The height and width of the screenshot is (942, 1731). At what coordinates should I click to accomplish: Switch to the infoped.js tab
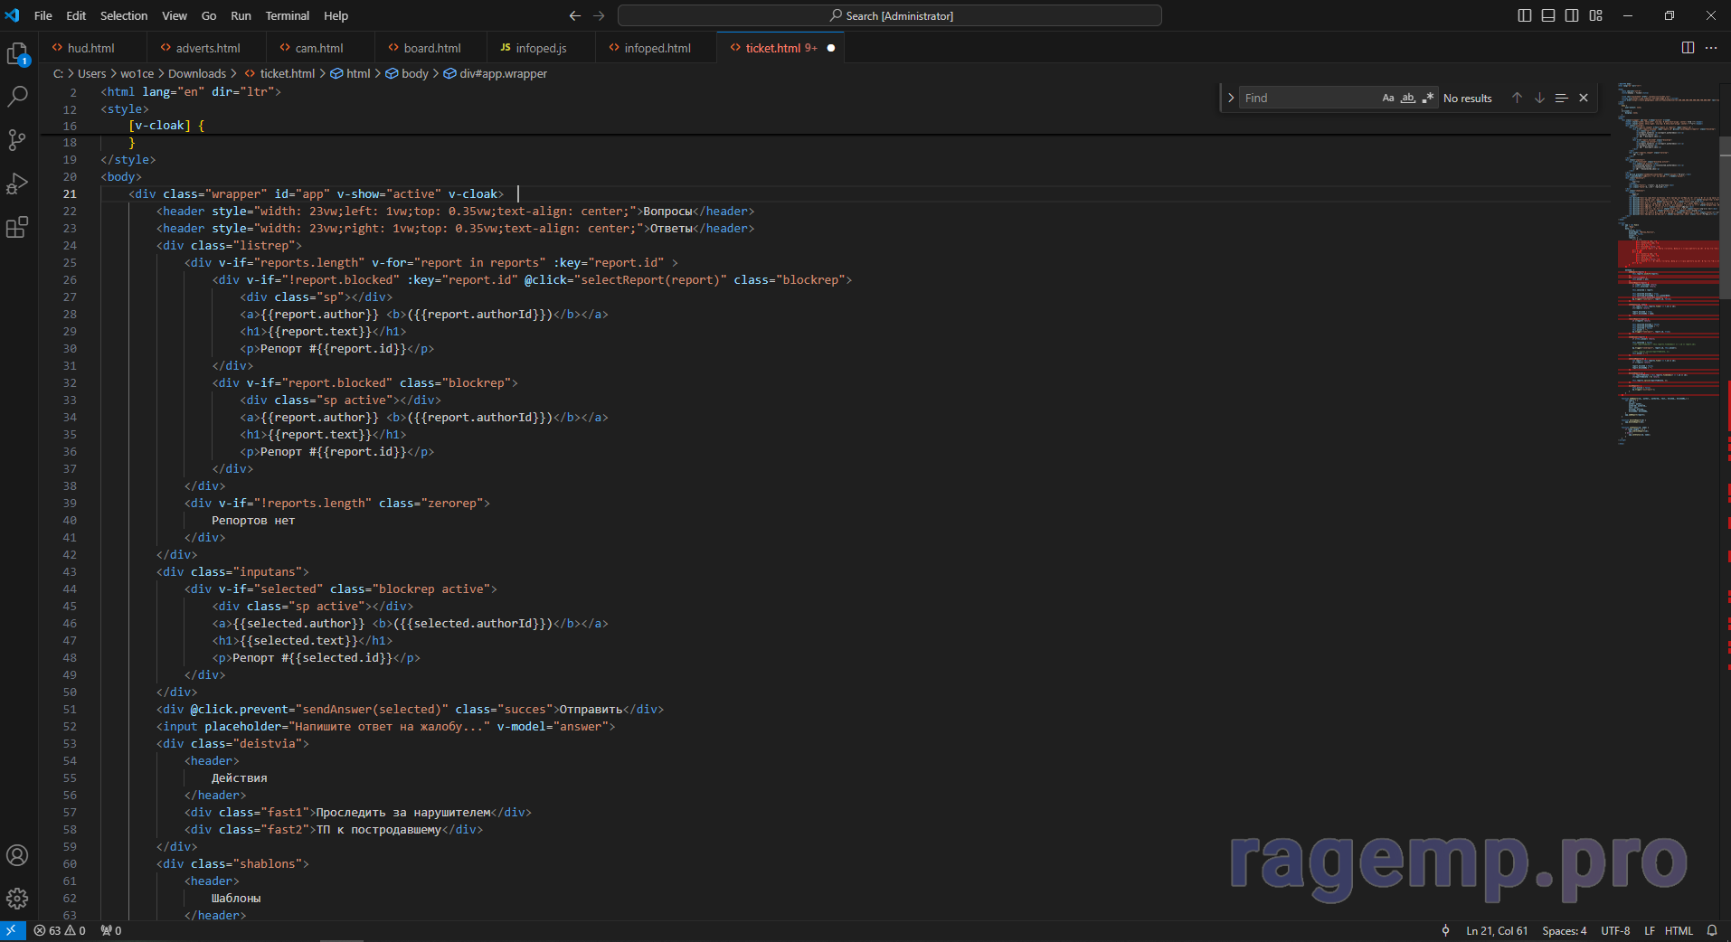click(x=540, y=48)
